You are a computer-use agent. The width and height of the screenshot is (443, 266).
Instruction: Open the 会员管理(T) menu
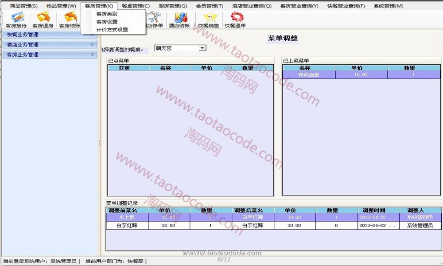click(x=210, y=6)
